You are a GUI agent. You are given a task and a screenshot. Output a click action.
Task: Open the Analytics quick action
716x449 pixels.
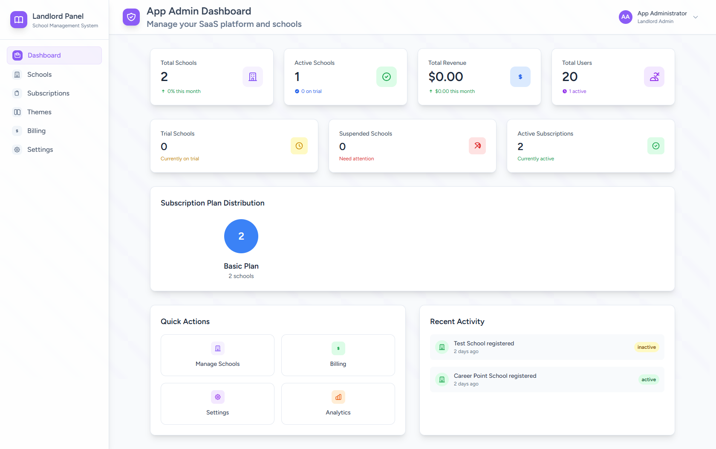(x=338, y=404)
